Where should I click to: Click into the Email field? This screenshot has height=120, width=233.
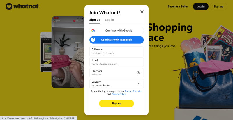point(116,62)
